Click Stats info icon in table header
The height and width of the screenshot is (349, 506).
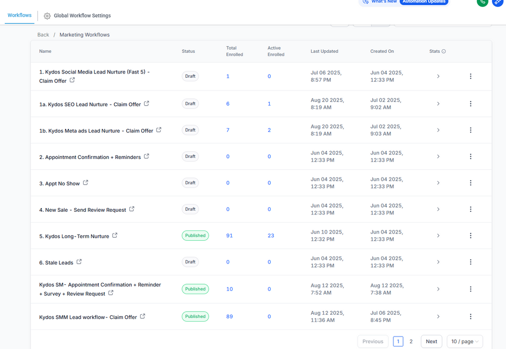tap(443, 51)
